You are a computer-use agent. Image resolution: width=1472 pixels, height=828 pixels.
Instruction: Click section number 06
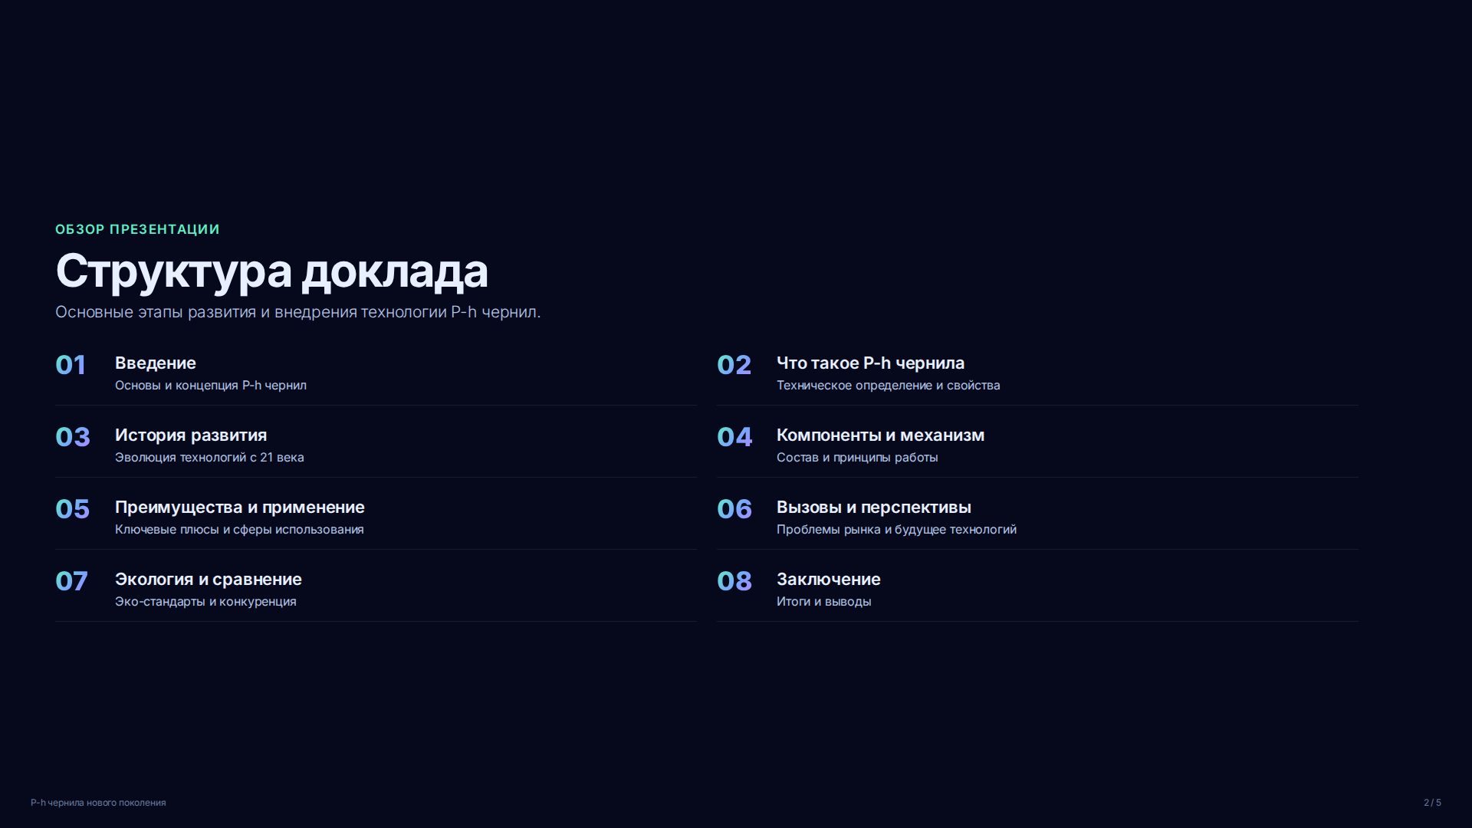tap(734, 509)
